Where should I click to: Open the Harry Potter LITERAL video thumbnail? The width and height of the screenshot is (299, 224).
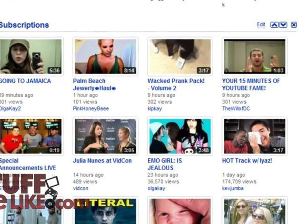[x=106, y=211]
